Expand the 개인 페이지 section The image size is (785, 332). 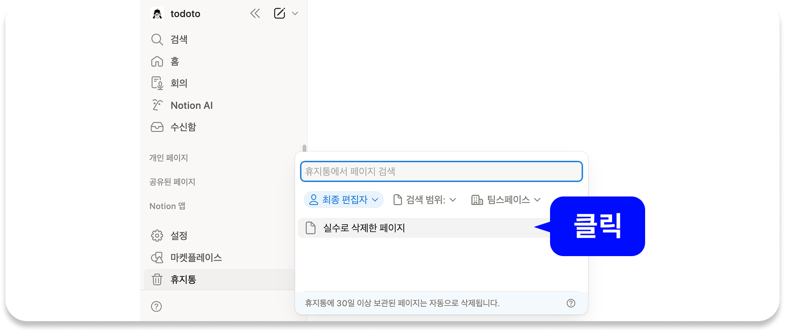pos(168,158)
